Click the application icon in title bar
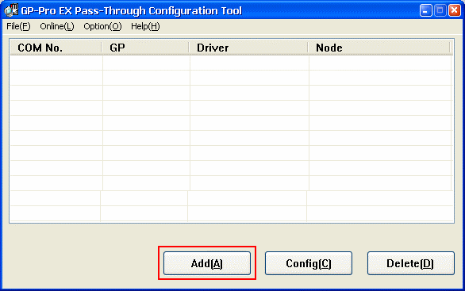The image size is (465, 291). point(11,10)
